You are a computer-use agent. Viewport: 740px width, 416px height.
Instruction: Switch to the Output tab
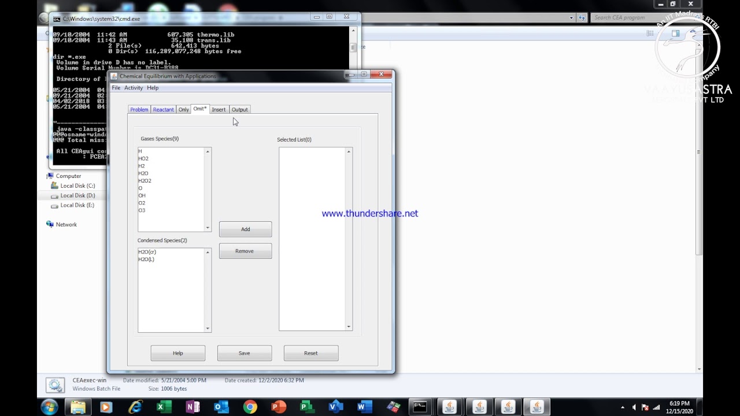click(239, 110)
